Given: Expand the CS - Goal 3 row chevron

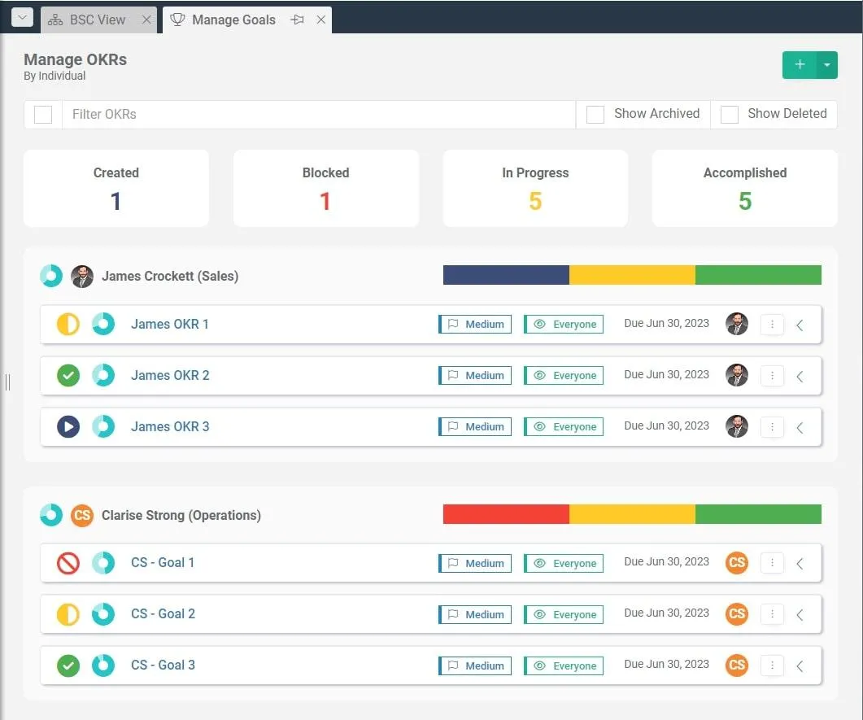Looking at the screenshot, I should [x=800, y=666].
